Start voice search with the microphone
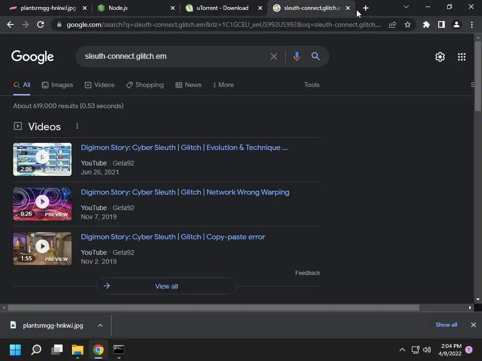Screen dimensions: 482x361 297,56
